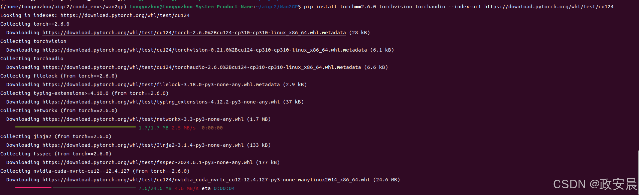Open the nvidia_cuda_nvrtc_cu12 wheel download URL

(x=206, y=180)
